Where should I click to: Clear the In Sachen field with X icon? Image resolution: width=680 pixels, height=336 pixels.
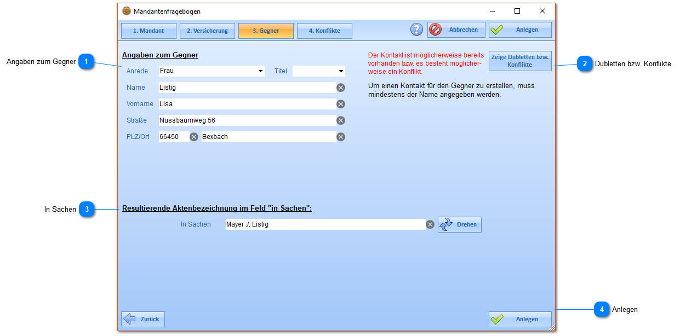pyautogui.click(x=430, y=224)
